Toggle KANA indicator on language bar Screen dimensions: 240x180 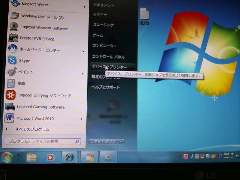(226, 157)
